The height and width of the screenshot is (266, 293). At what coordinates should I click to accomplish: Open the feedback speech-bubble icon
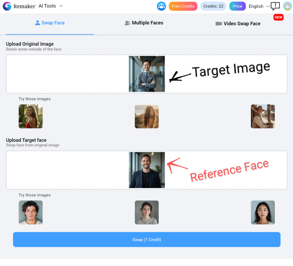tap(275, 6)
